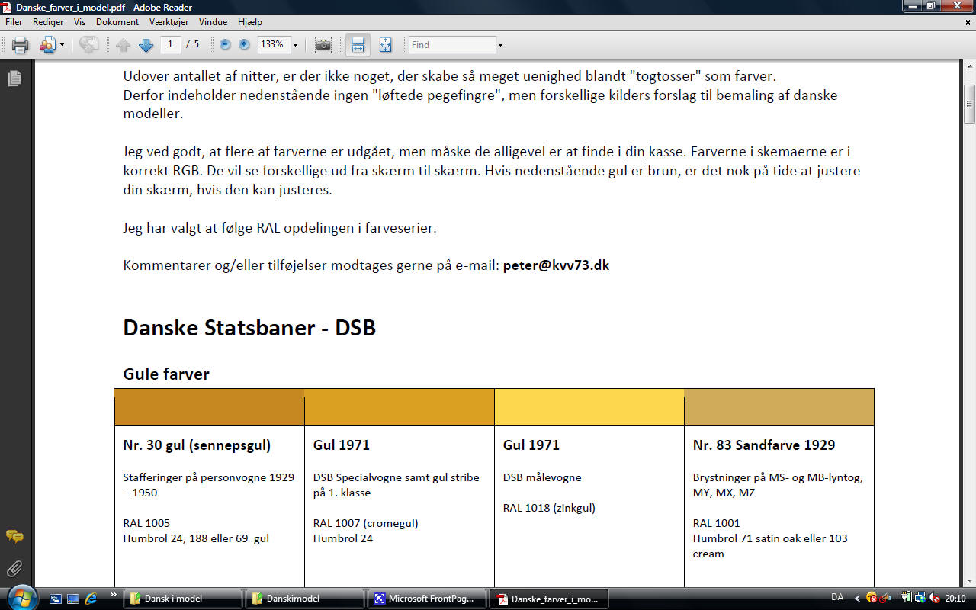Open the Vis menu
Image resolution: width=976 pixels, height=610 pixels.
79,22
